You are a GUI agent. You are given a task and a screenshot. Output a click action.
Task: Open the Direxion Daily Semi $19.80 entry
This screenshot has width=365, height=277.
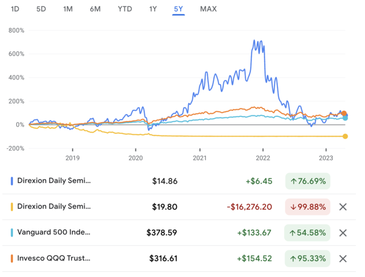pos(54,206)
